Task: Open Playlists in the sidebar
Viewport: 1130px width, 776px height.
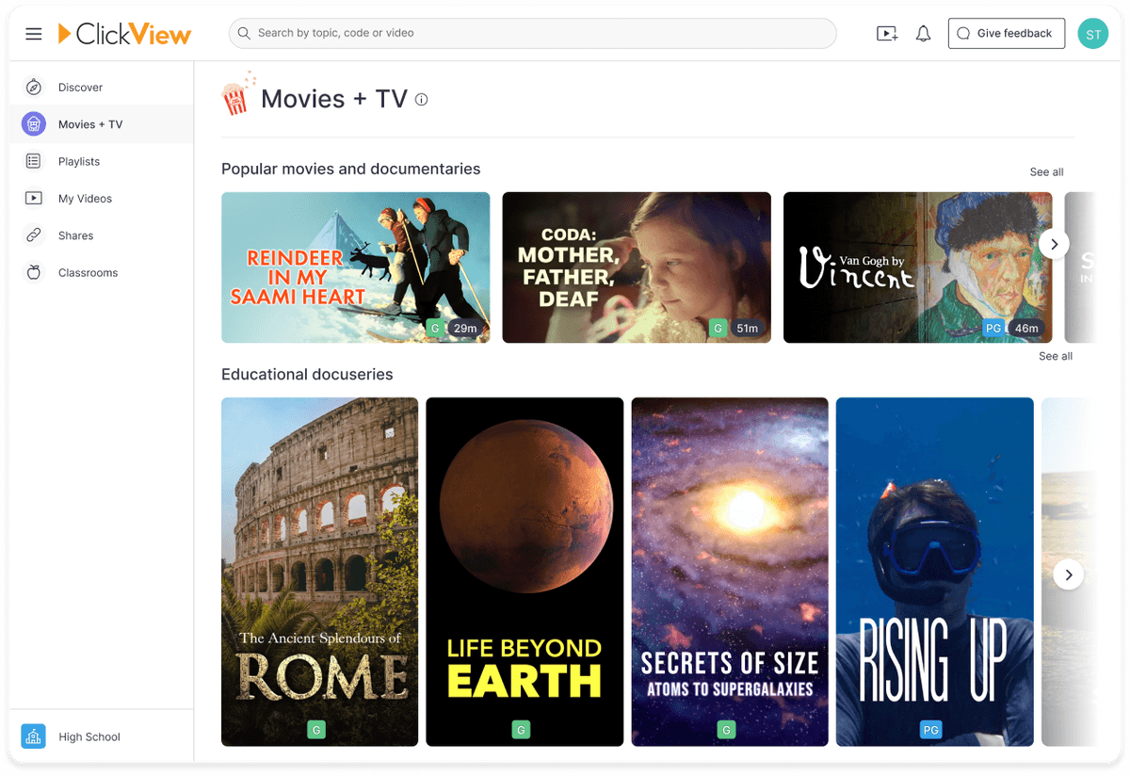Action: (102, 161)
